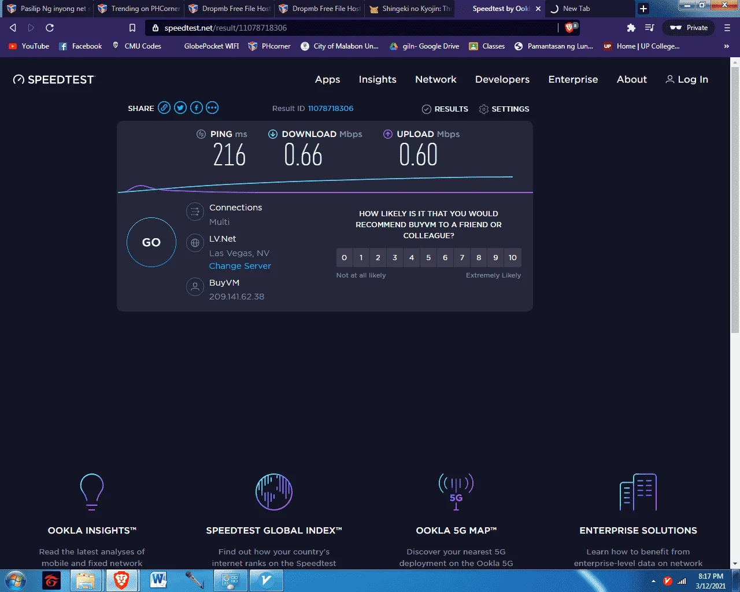Select rating 8 on the recommendation scale

coord(479,257)
